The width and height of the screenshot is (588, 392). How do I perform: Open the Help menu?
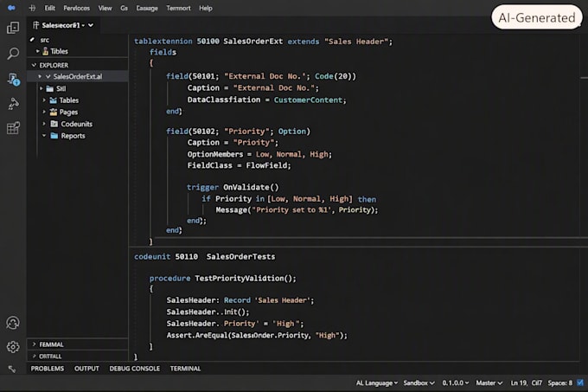(206, 8)
